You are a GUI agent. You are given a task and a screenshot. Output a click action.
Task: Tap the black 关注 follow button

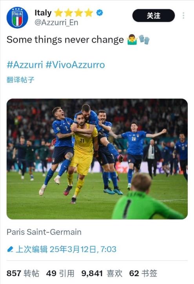tap(154, 16)
